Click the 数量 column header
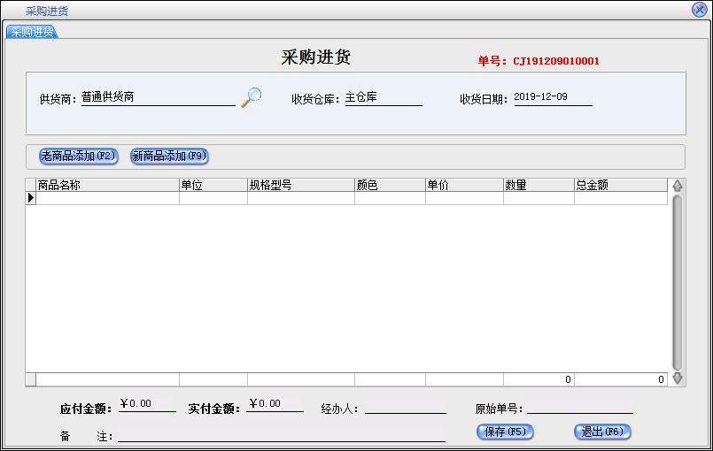This screenshot has height=451, width=713. [x=539, y=185]
